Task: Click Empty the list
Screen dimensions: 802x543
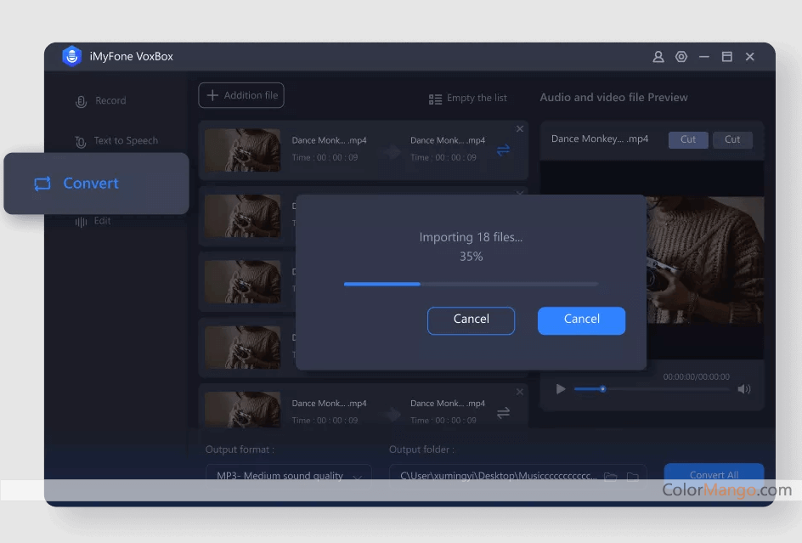Action: (468, 99)
